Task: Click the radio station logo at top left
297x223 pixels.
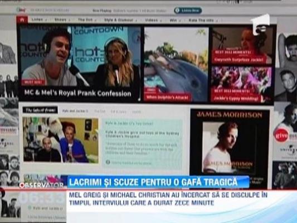Action: click(x=21, y=9)
